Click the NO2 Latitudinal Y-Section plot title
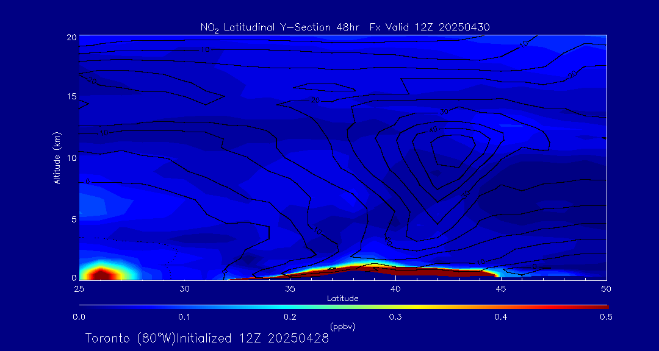The height and width of the screenshot is (351, 659). coord(345,27)
